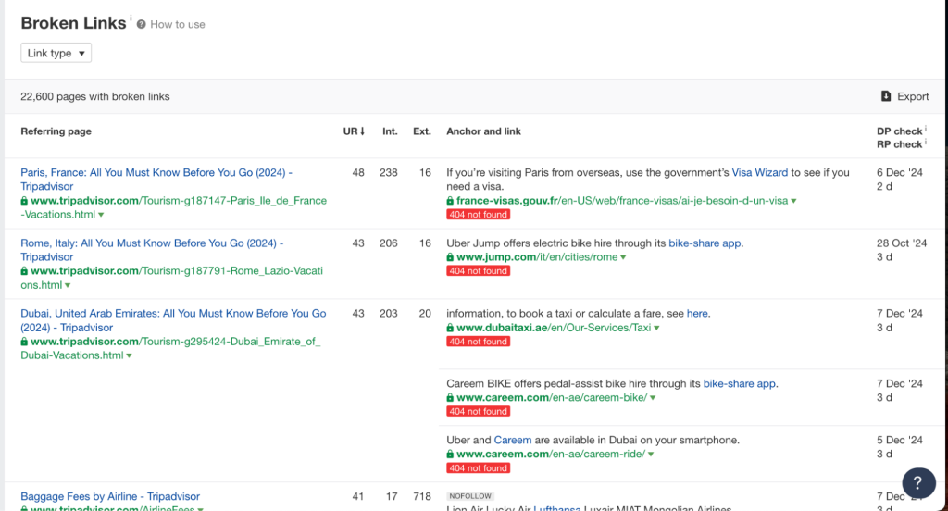Open the Visa Wizard anchor link
The height and width of the screenshot is (511, 948).
(759, 172)
